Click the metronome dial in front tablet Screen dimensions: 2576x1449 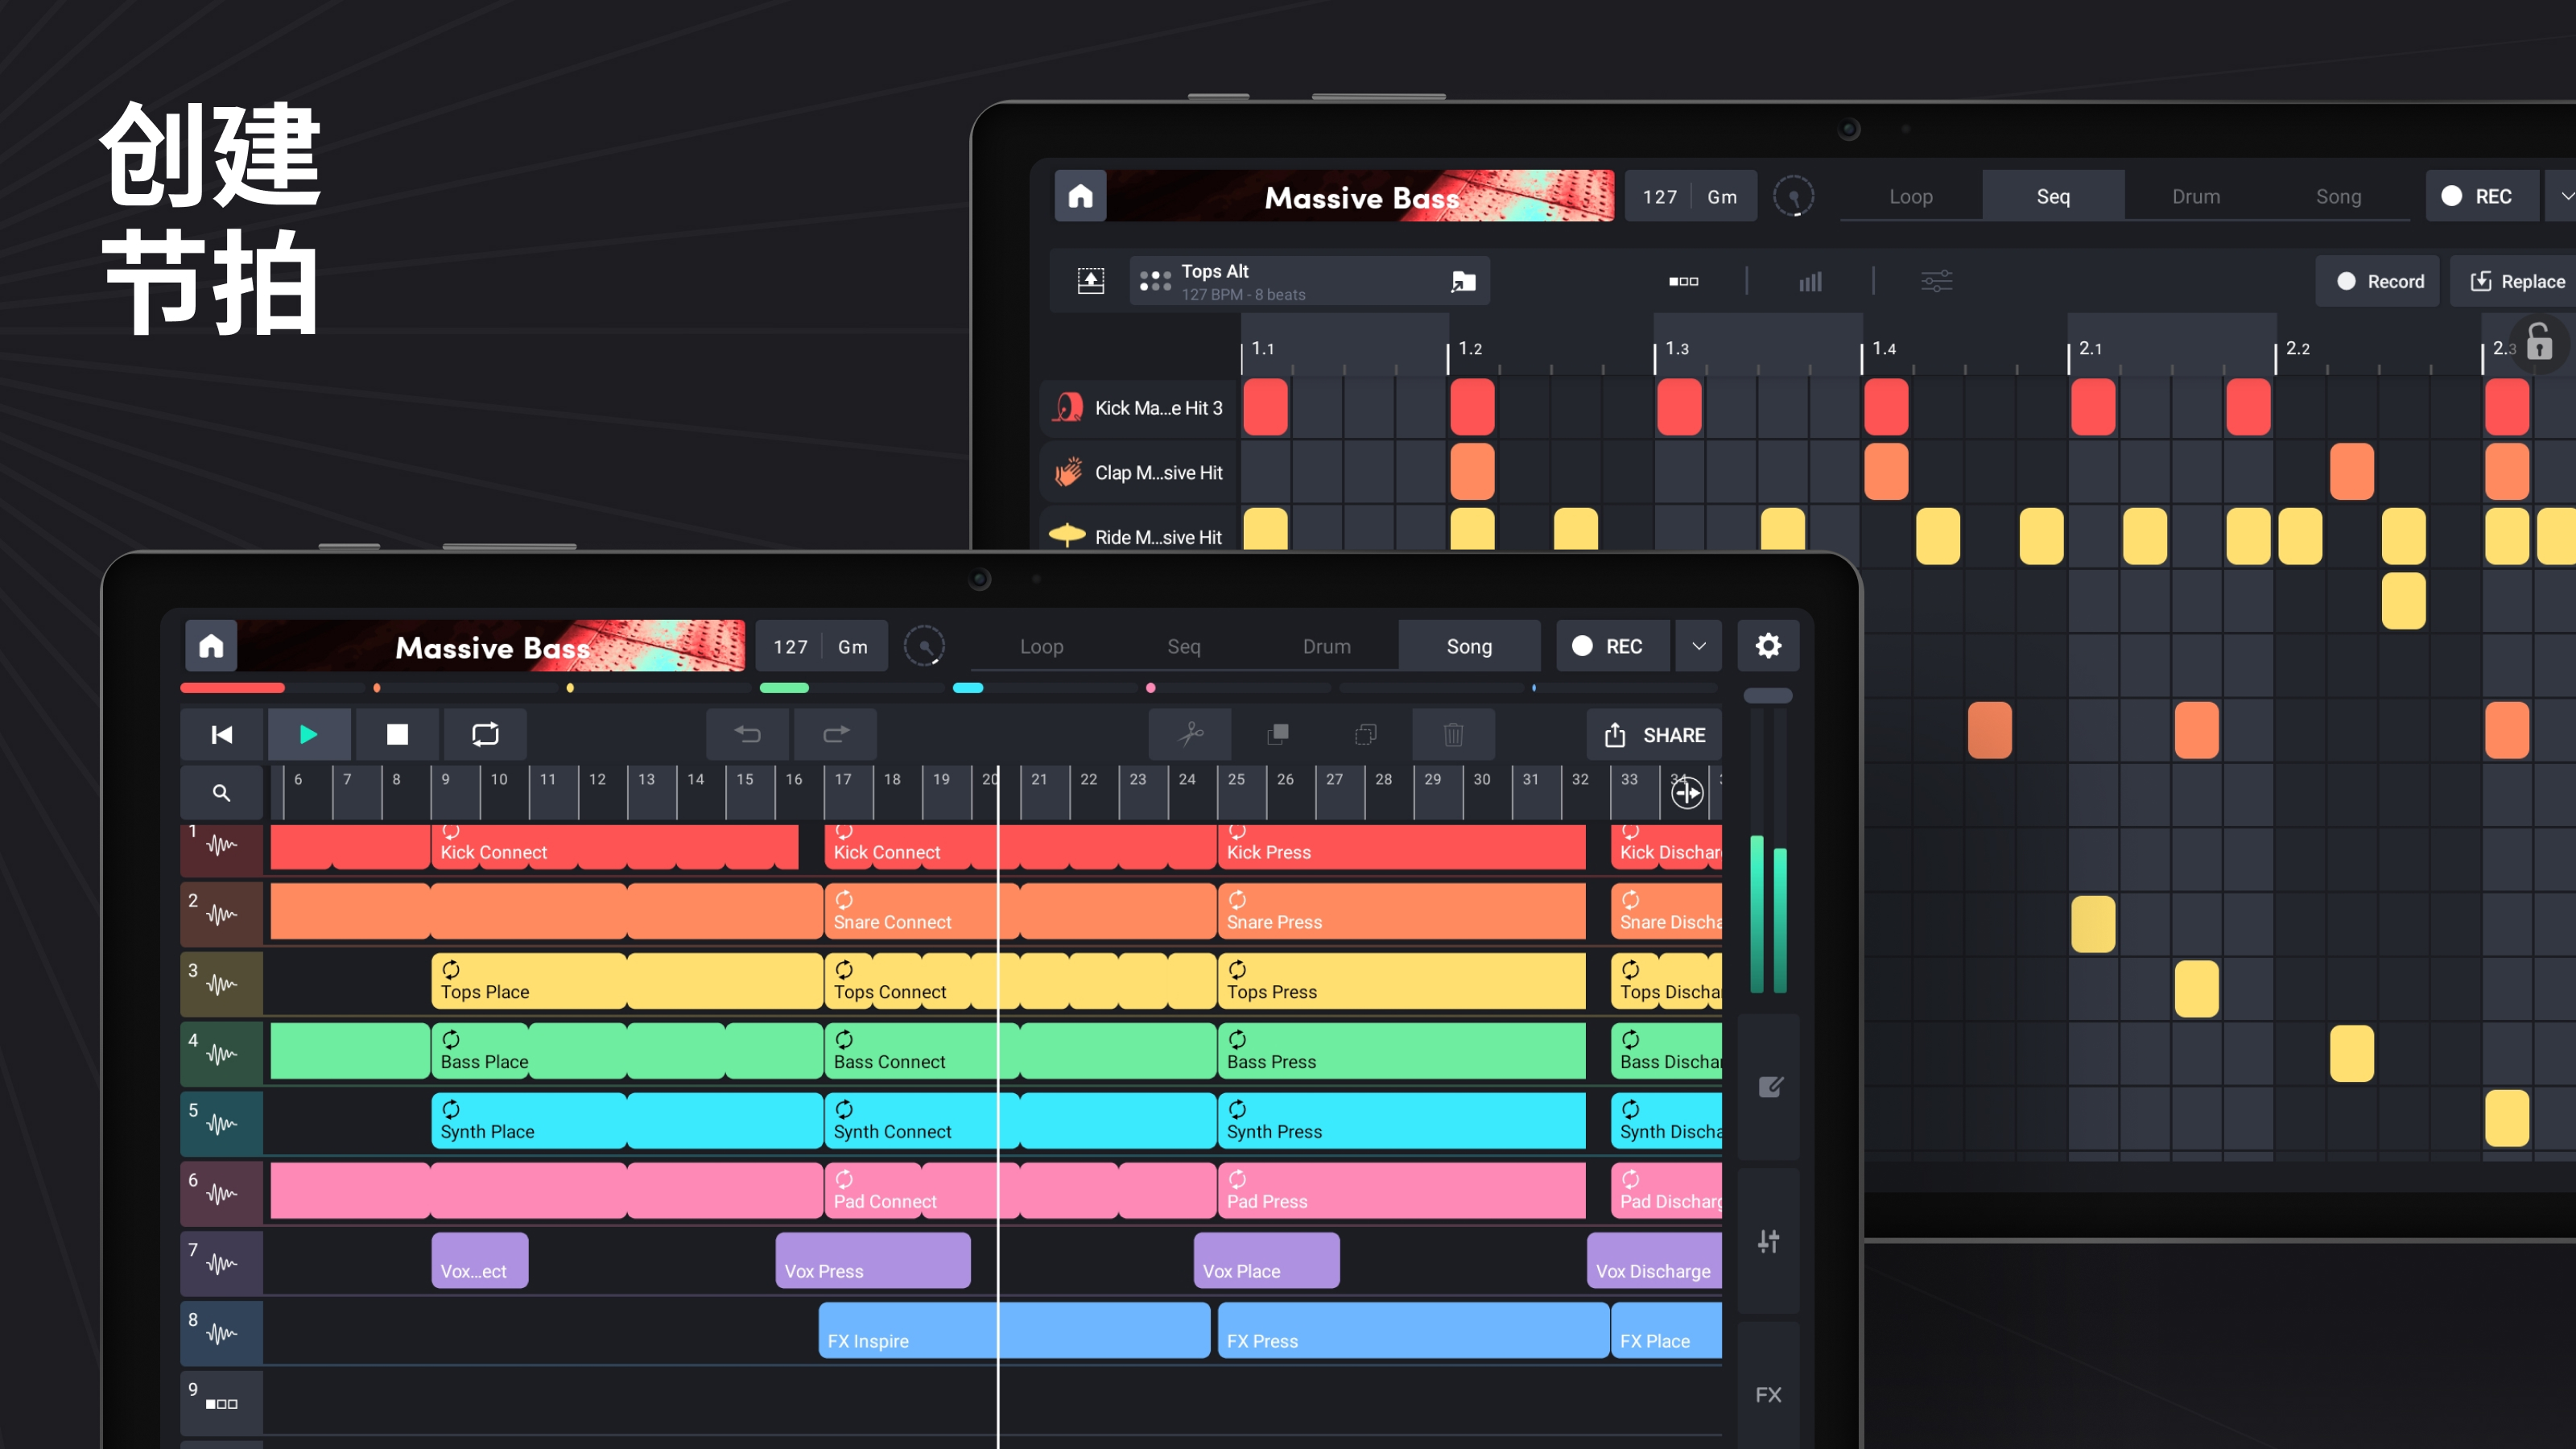924,646
